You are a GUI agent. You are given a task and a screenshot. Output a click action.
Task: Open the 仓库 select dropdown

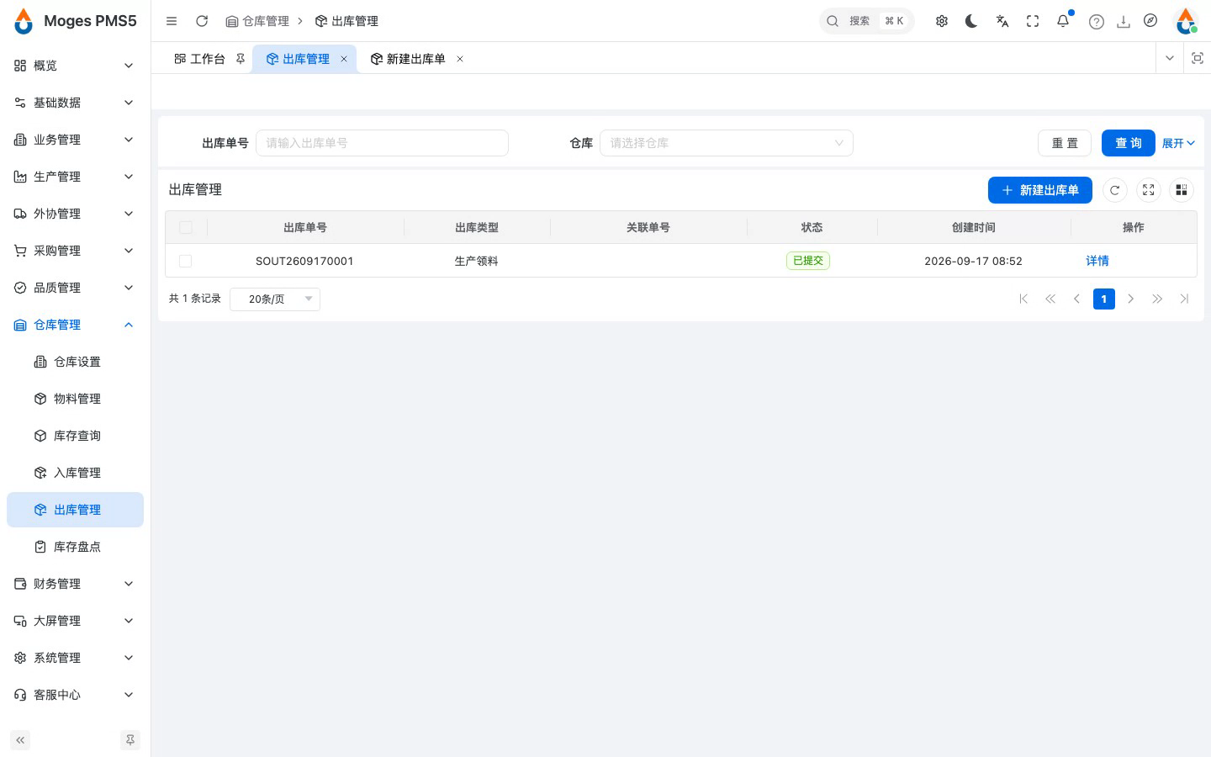pos(727,143)
